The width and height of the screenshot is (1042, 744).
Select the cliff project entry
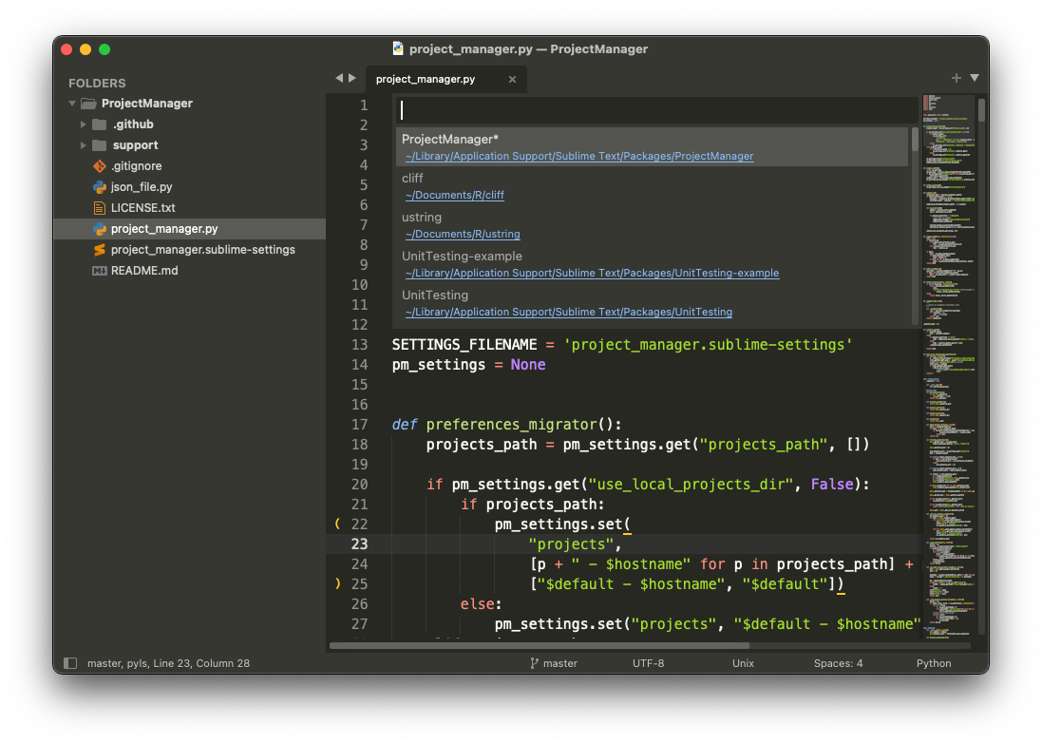[x=653, y=186]
